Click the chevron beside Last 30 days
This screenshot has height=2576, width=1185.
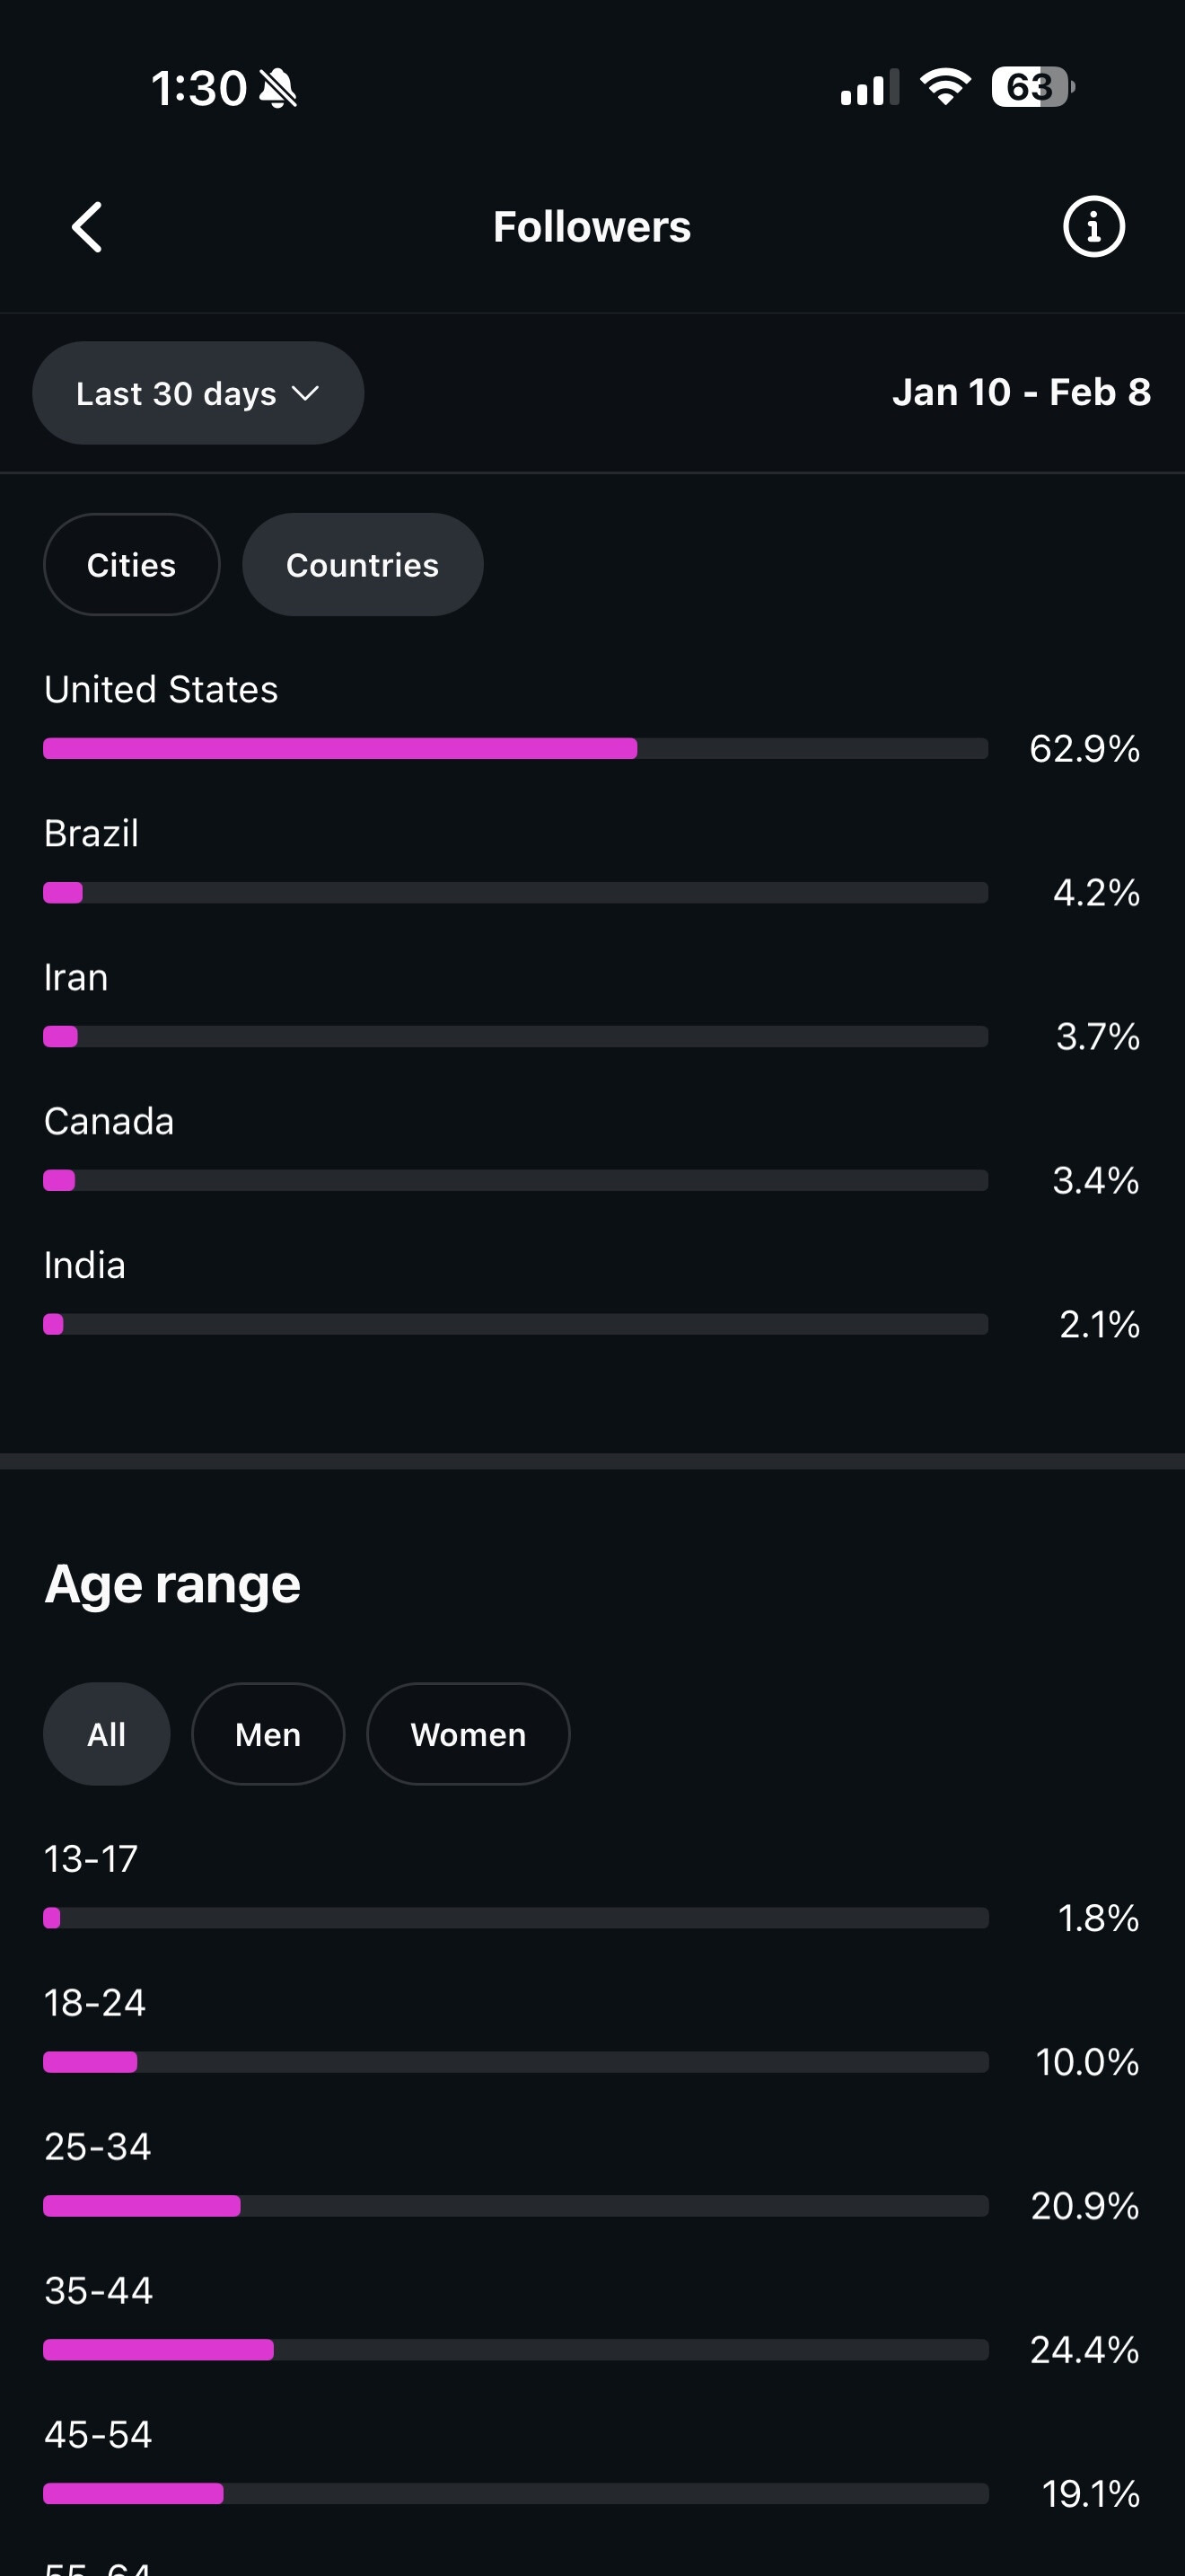coord(304,393)
